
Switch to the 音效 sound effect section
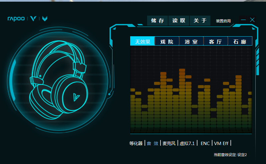click(152, 143)
